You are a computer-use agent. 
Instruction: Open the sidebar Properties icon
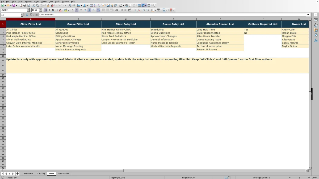(x=316, y=20)
